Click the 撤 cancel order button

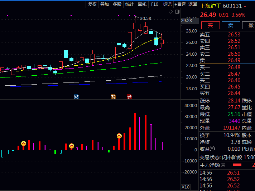[249, 25]
